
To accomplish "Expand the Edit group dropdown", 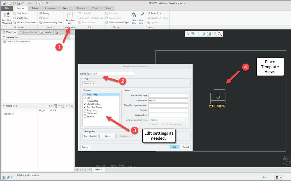I will pos(91,27).
